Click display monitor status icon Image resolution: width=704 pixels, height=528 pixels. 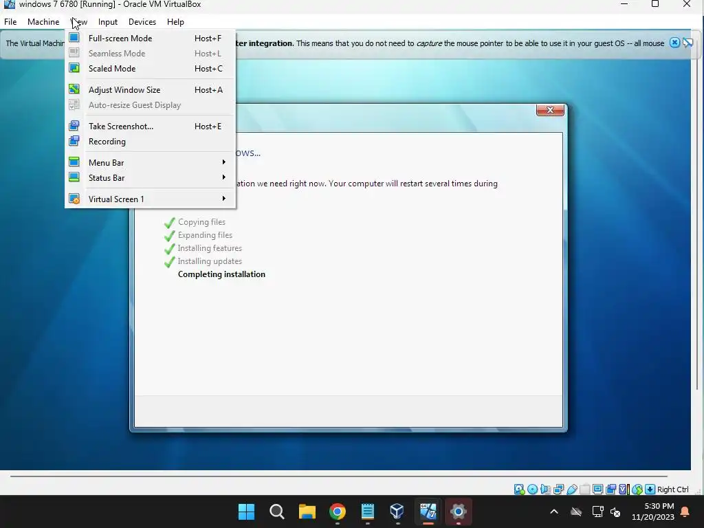click(597, 489)
